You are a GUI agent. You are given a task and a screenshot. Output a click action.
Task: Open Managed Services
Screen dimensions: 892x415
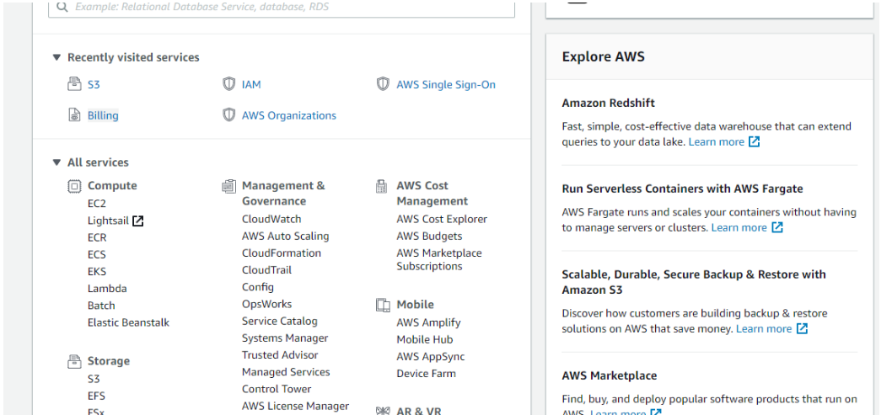(286, 372)
